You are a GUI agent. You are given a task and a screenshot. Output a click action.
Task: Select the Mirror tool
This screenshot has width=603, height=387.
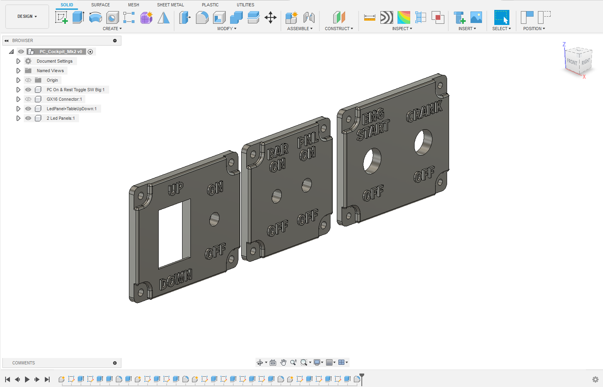pos(163,17)
